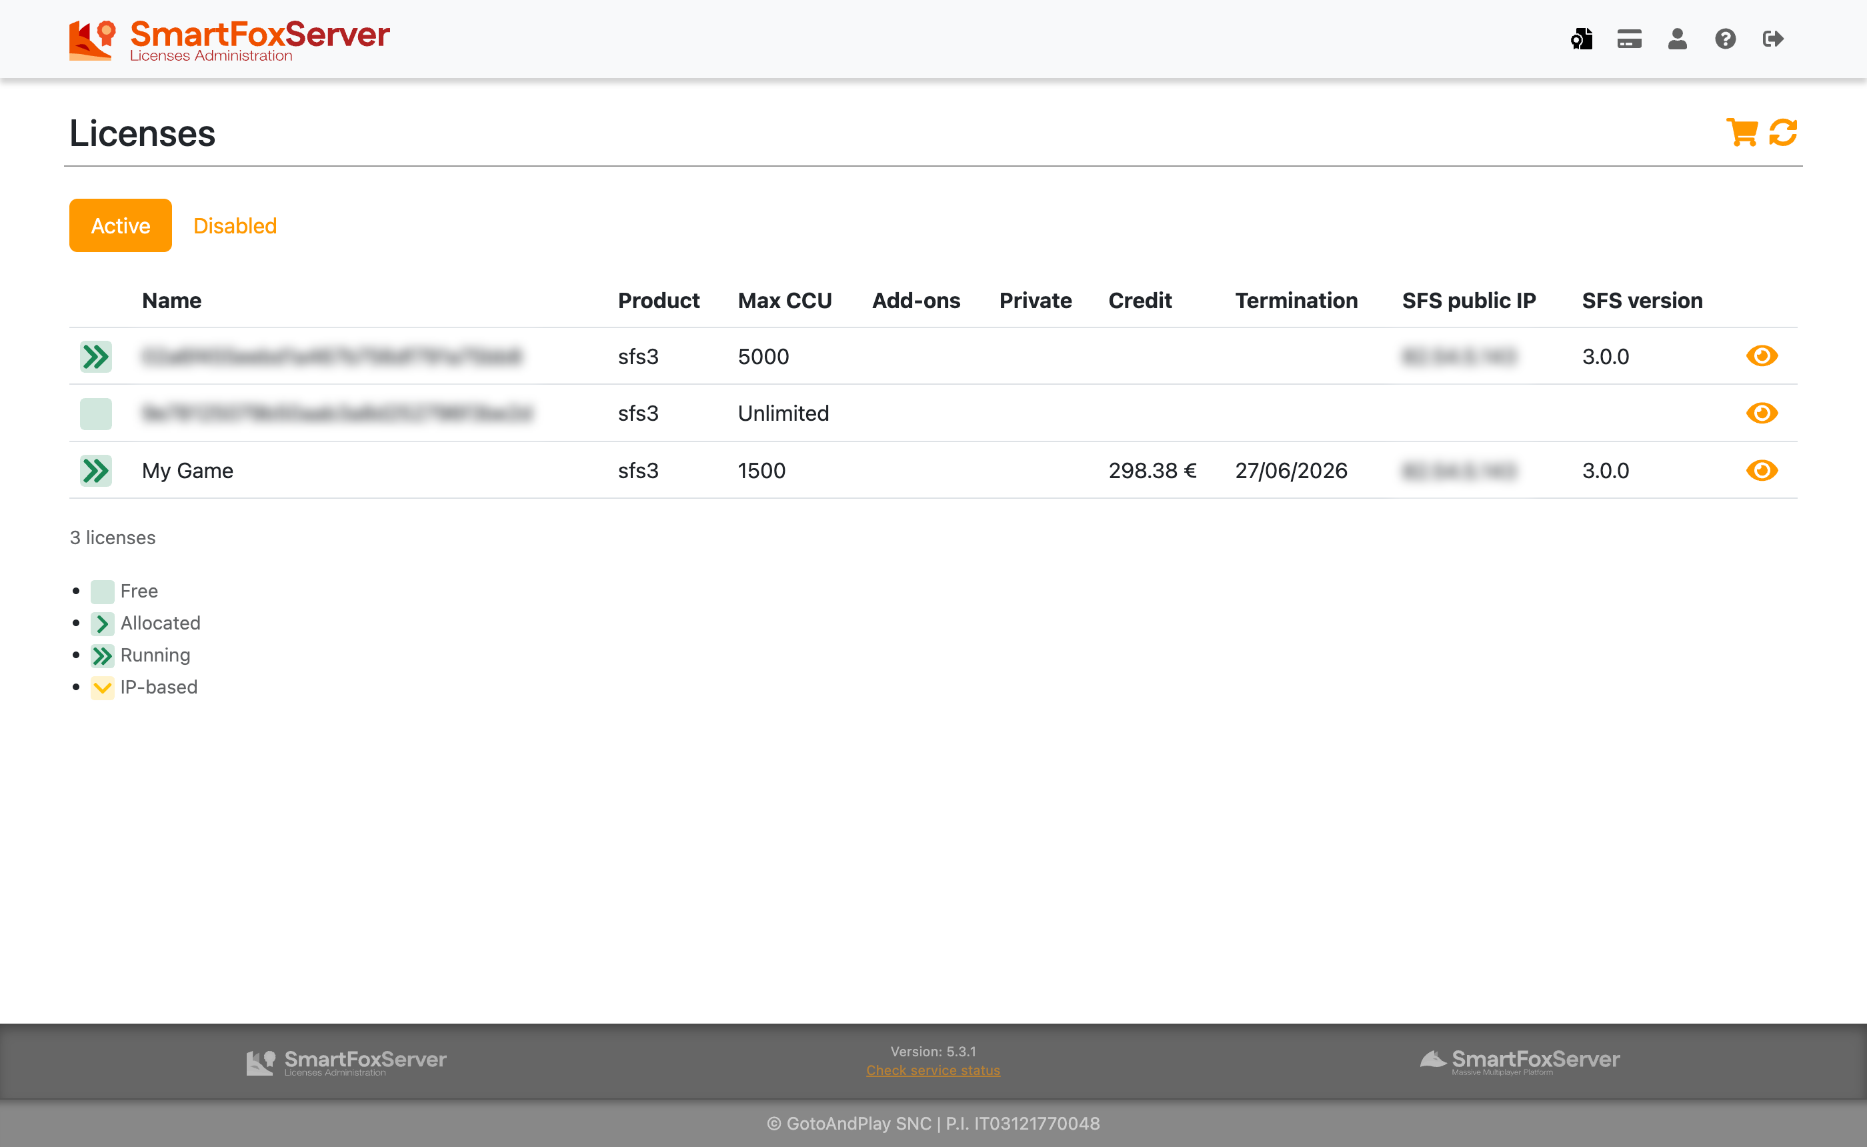Click the IP-based legend icon
The image size is (1867, 1147).
click(103, 688)
